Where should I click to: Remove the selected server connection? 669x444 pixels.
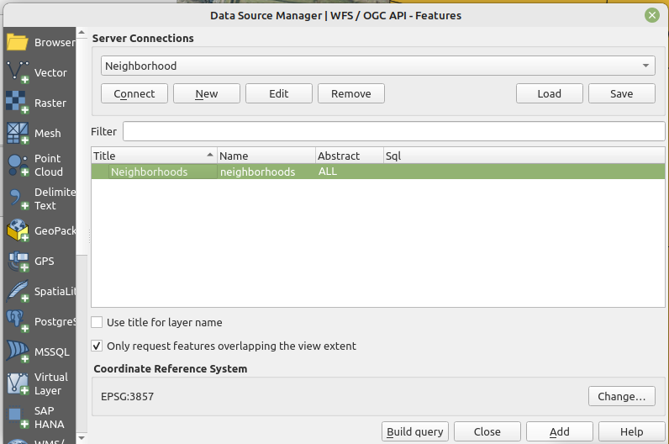(x=351, y=93)
